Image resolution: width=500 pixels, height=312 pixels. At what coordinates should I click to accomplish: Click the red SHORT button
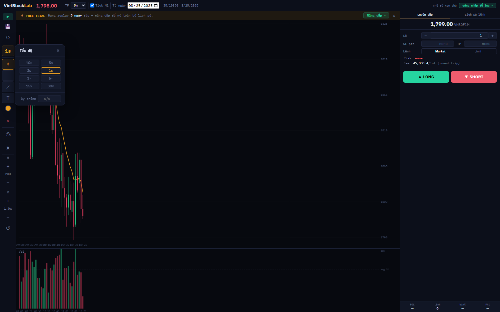click(x=474, y=77)
